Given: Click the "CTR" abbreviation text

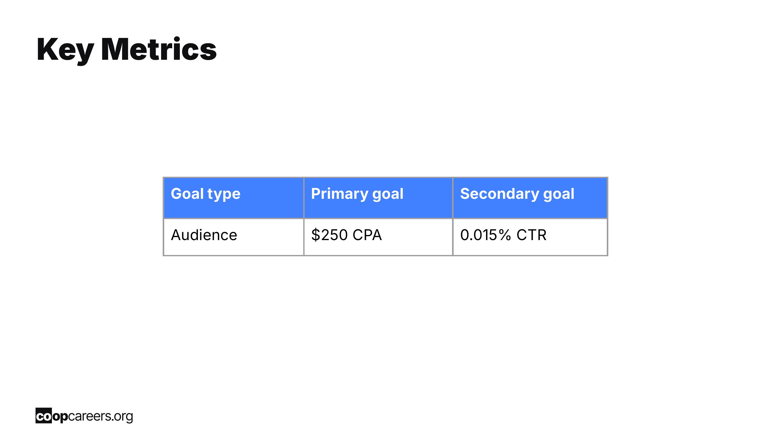Looking at the screenshot, I should (x=531, y=235).
